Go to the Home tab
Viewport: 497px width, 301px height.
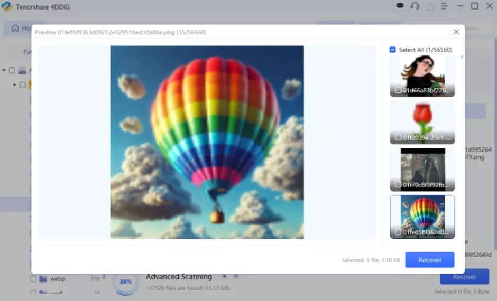[20, 28]
